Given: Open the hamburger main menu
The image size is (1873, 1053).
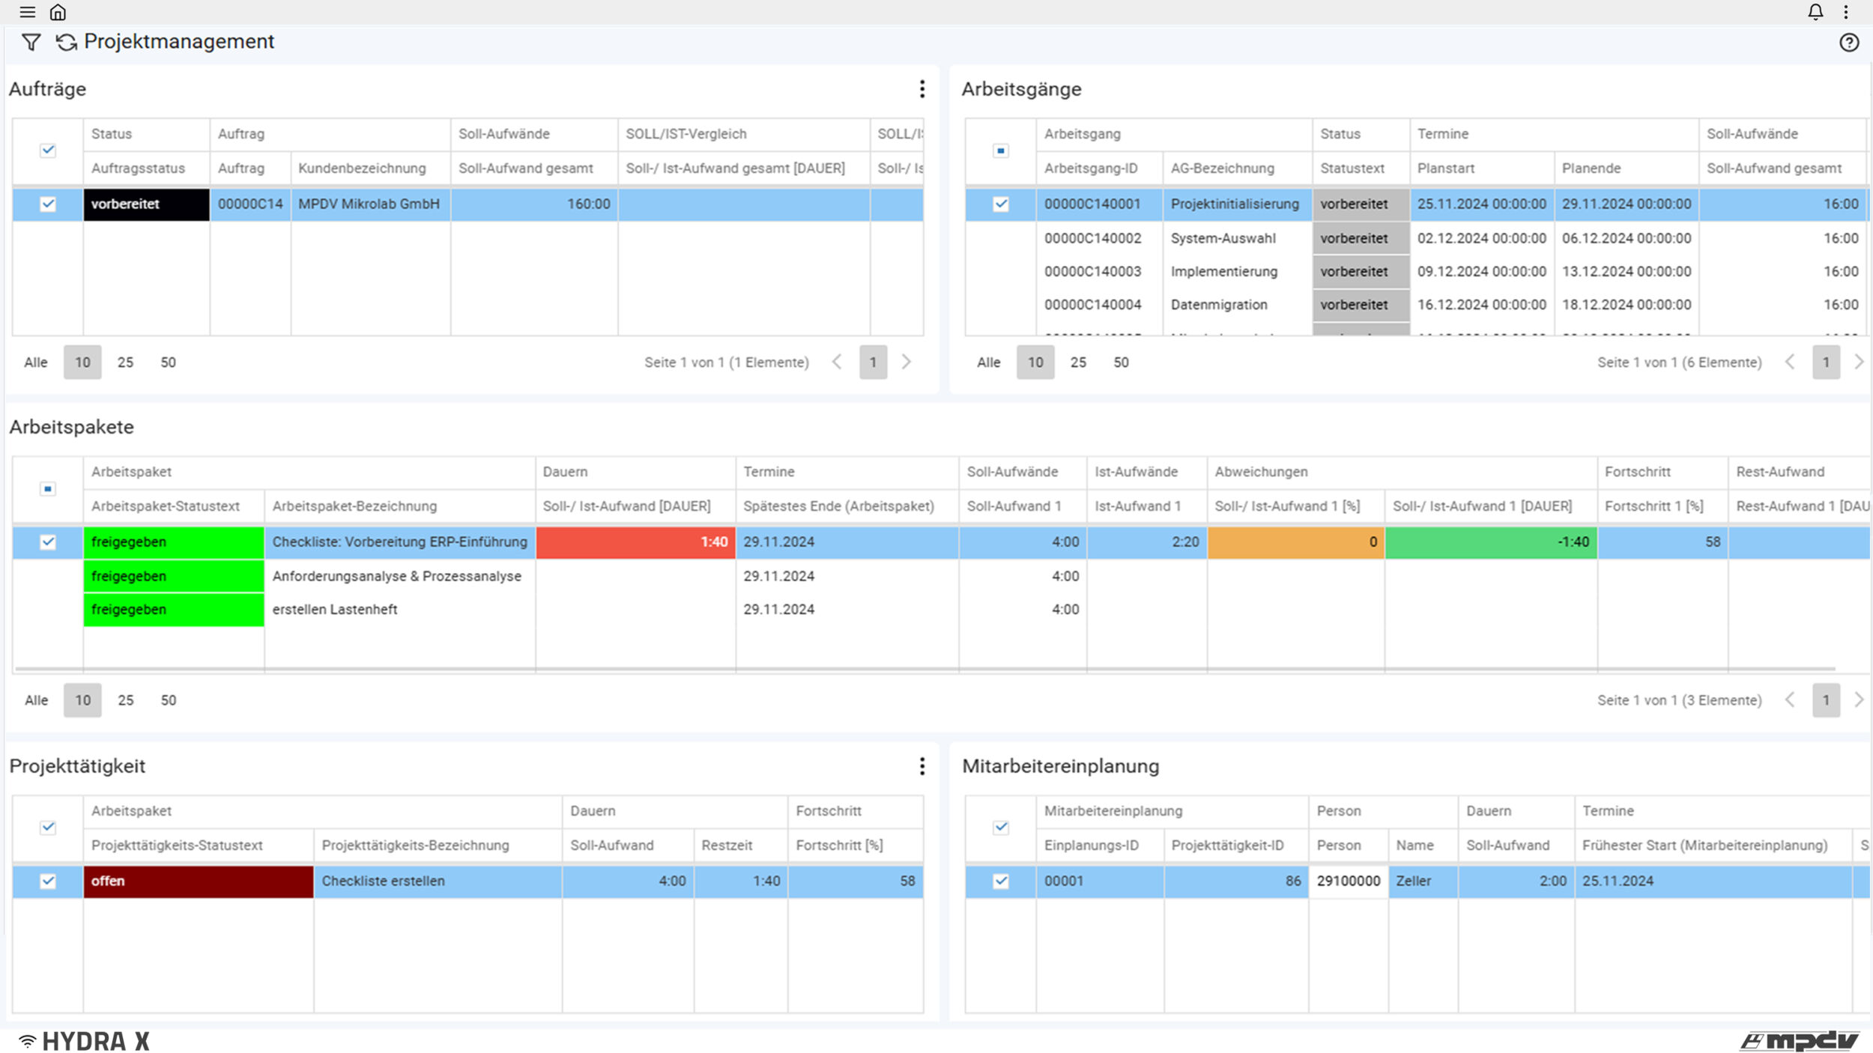Looking at the screenshot, I should [x=28, y=12].
